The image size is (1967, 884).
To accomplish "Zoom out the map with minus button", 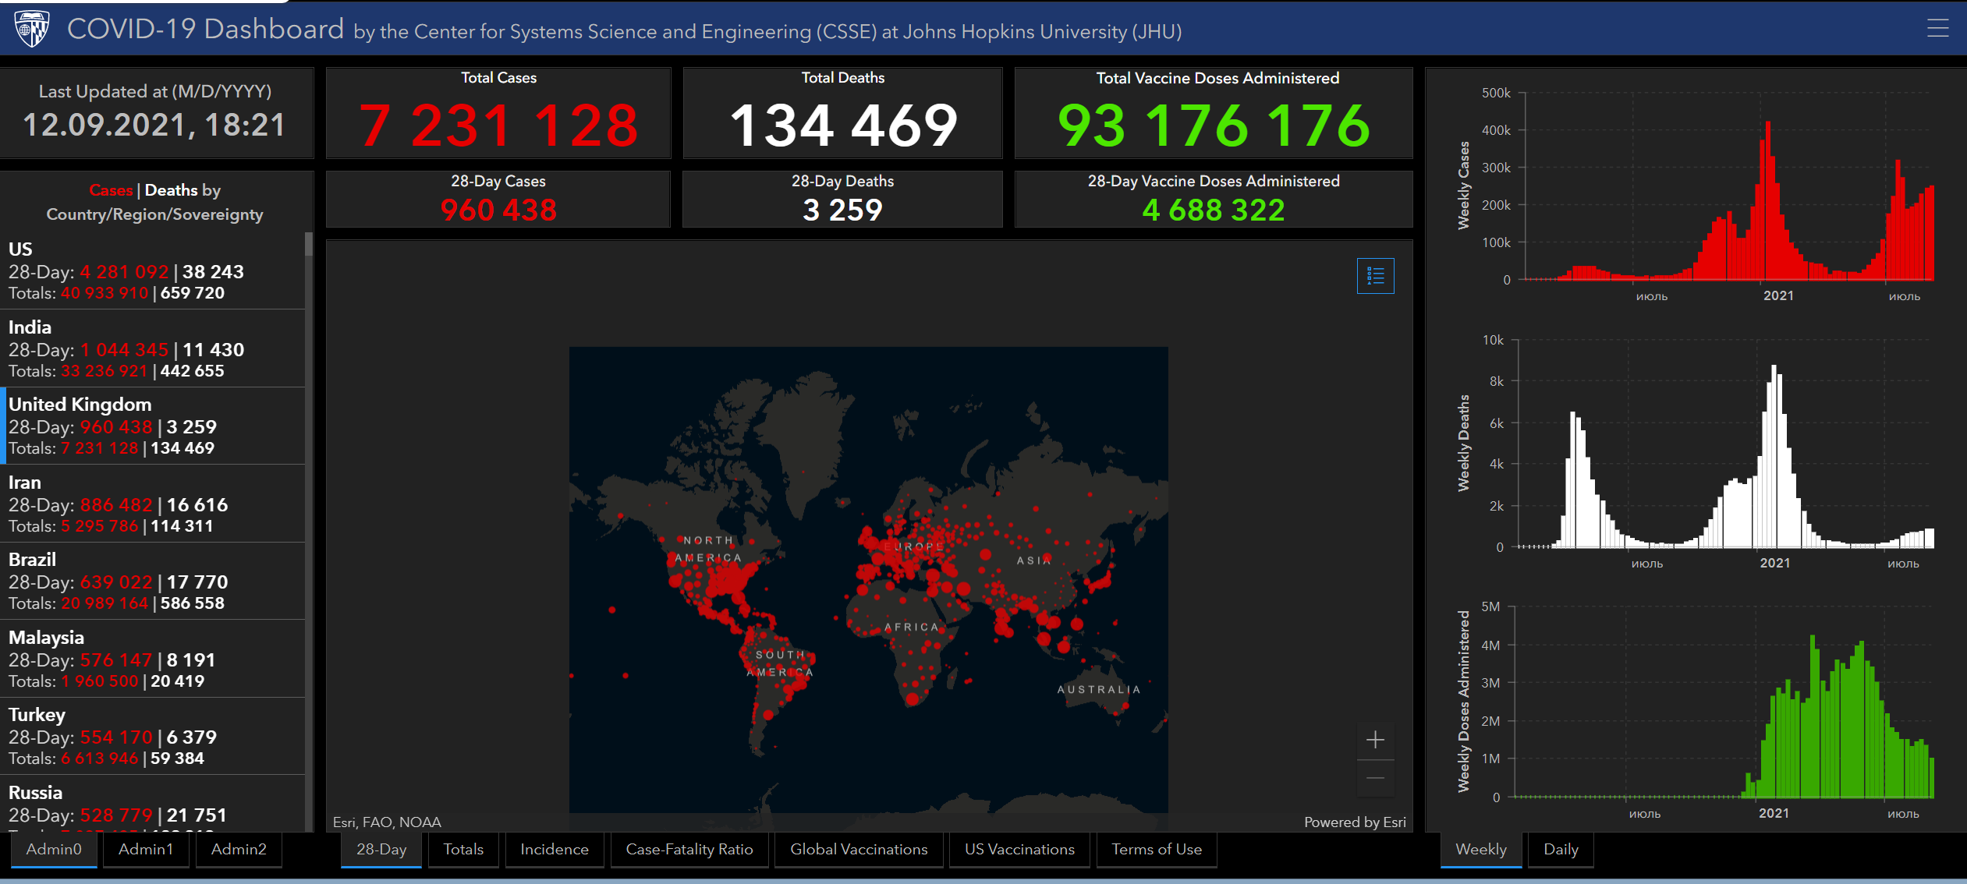I will [x=1375, y=778].
